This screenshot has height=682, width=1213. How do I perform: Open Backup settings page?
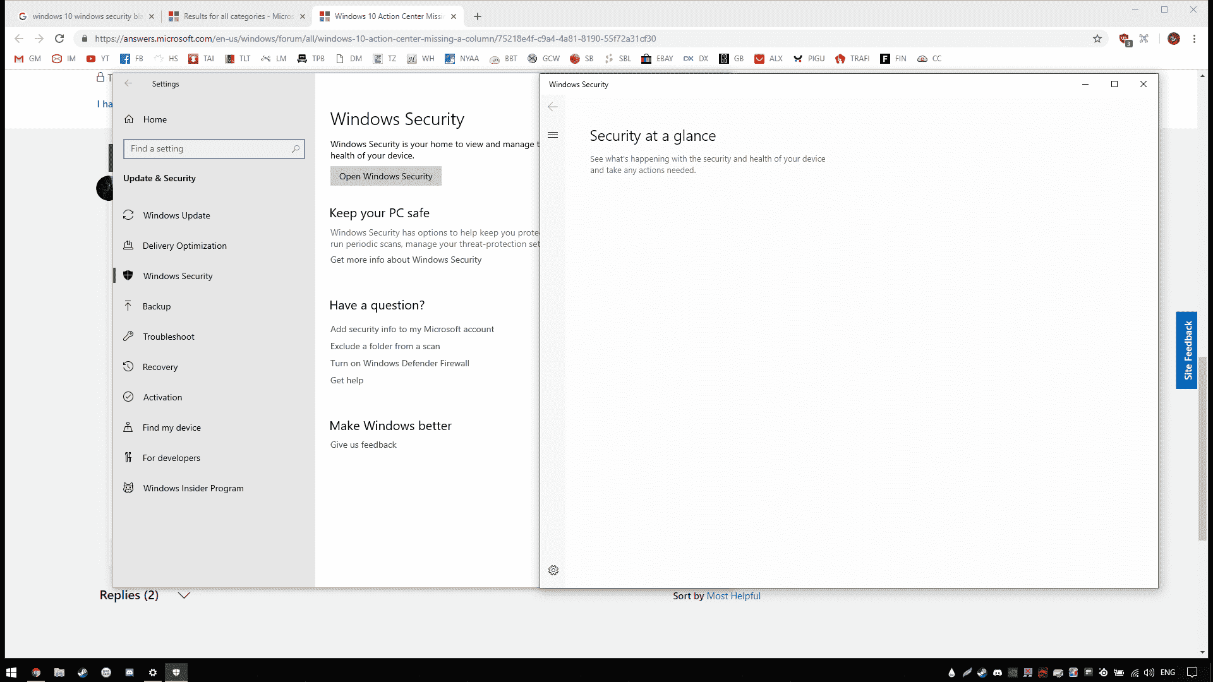coord(214,306)
